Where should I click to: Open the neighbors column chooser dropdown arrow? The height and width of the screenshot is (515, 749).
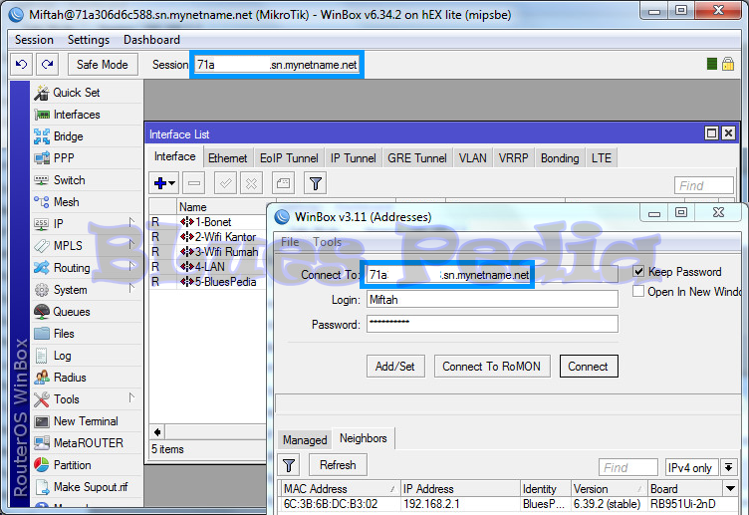730,488
